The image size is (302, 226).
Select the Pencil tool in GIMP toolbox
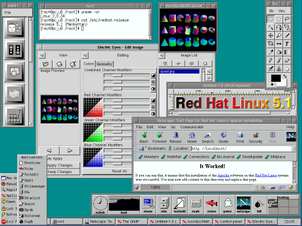(271, 61)
